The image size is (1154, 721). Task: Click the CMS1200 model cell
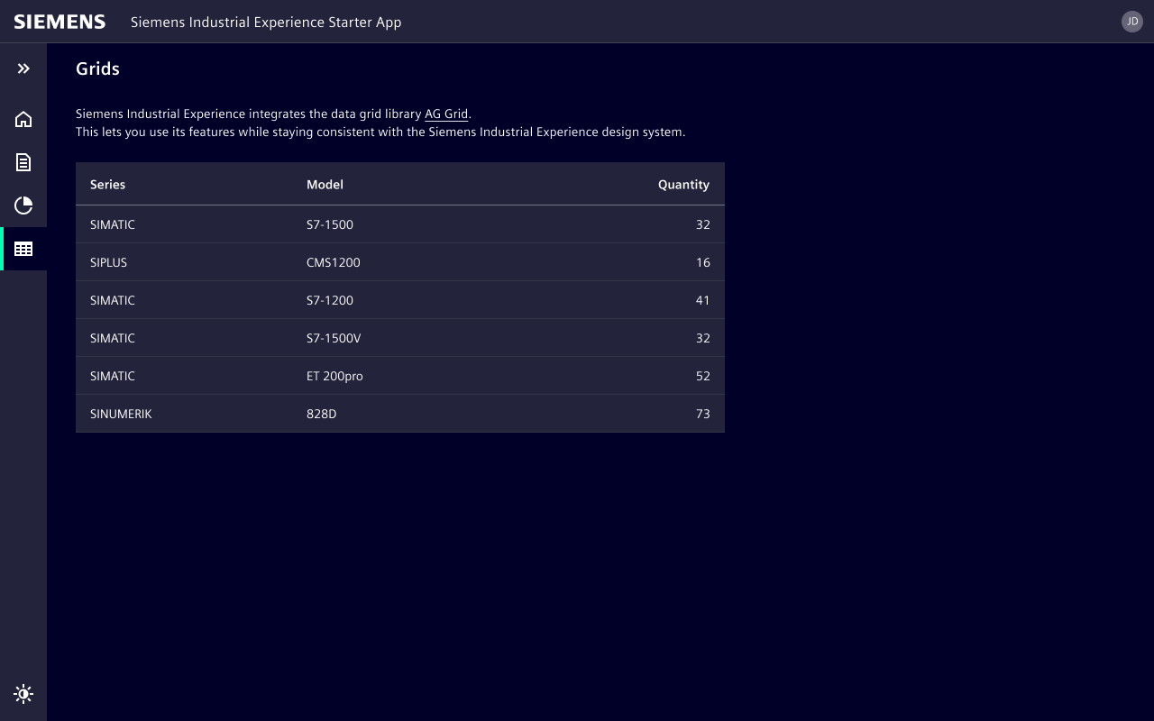click(x=400, y=262)
